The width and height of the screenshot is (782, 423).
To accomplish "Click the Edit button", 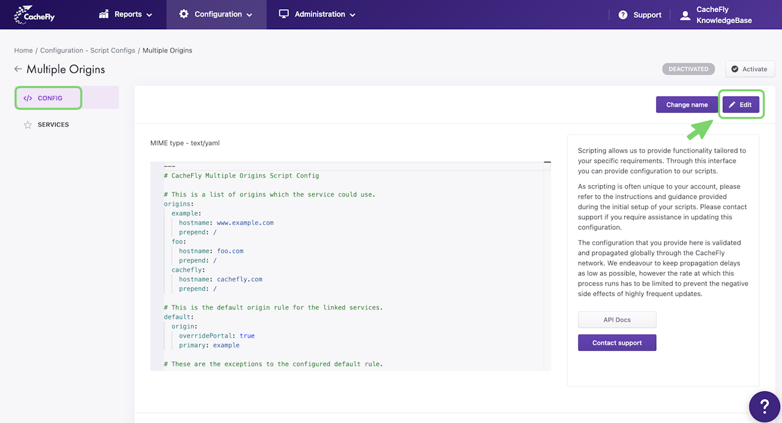I will click(740, 104).
